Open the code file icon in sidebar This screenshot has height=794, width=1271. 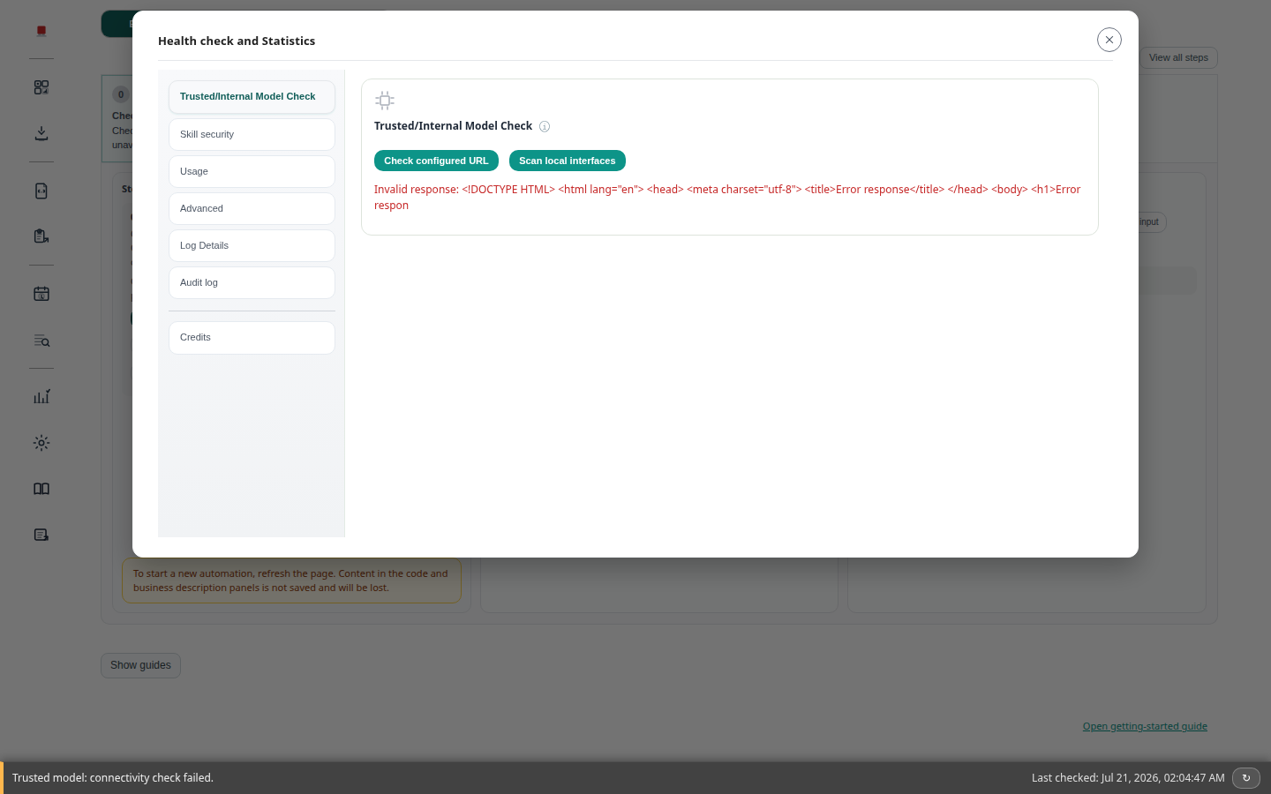point(41,191)
